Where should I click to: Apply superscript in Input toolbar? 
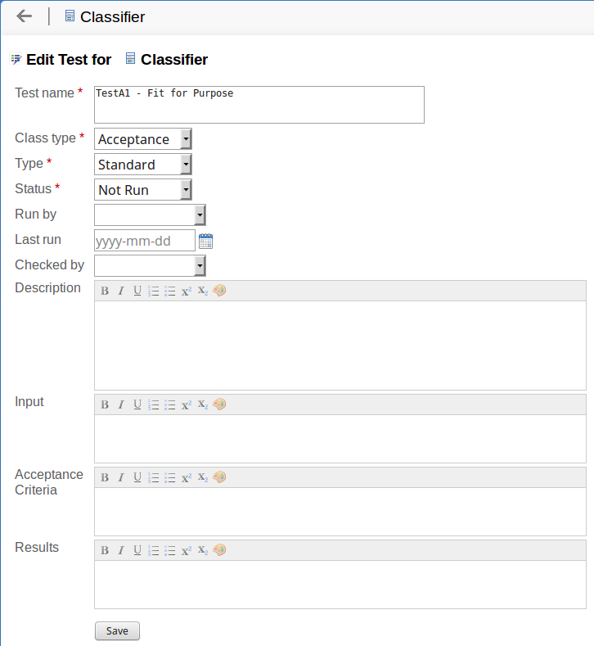coord(187,404)
